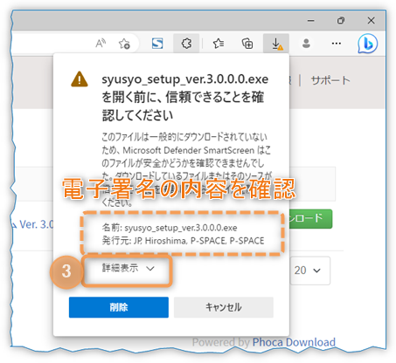This screenshot has height=363, width=396.
Task: Click the 削除 delete button
Action: click(119, 307)
